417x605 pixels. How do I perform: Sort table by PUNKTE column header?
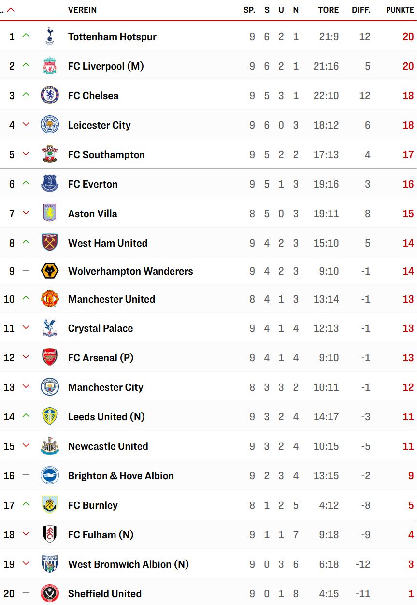tap(400, 10)
